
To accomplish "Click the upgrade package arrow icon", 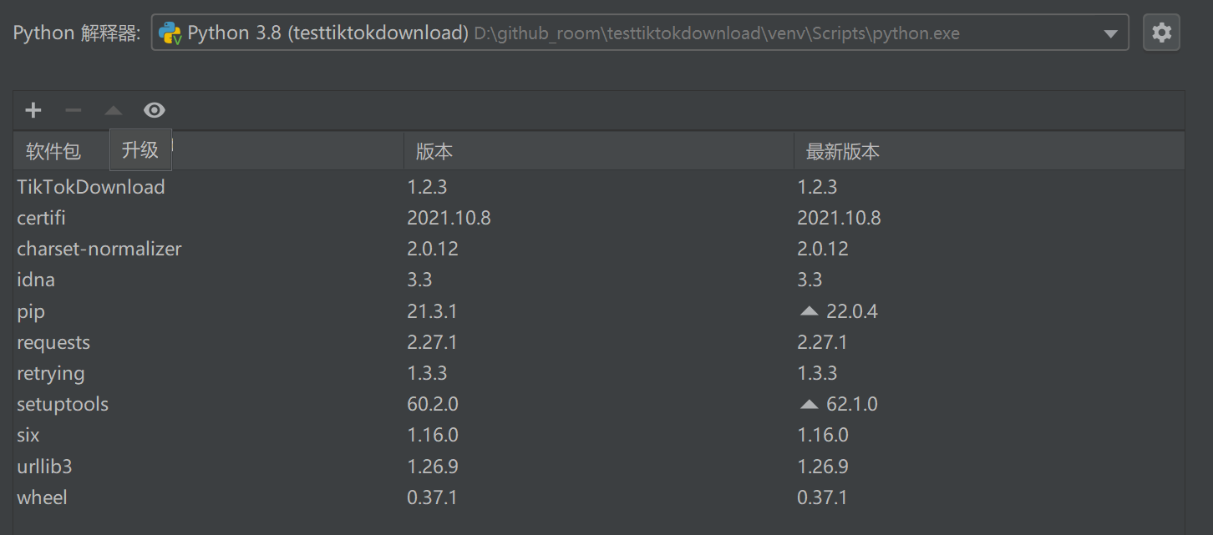I will [113, 109].
